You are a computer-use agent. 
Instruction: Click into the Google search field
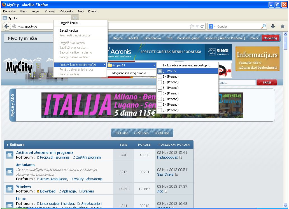(239, 27)
